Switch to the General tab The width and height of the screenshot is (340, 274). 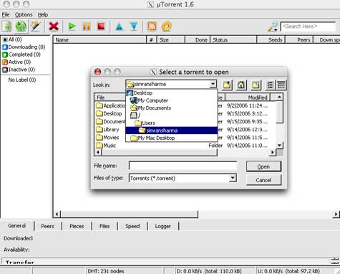[x=16, y=226]
